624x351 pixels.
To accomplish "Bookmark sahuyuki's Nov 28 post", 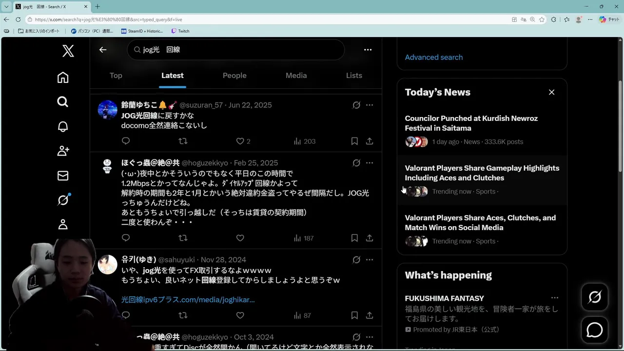I will (x=354, y=315).
